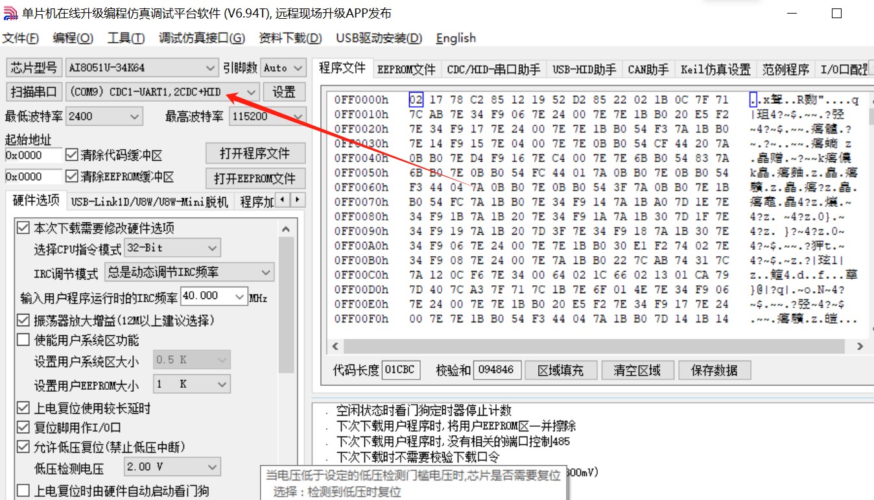Switch language via English menu

[x=456, y=38]
